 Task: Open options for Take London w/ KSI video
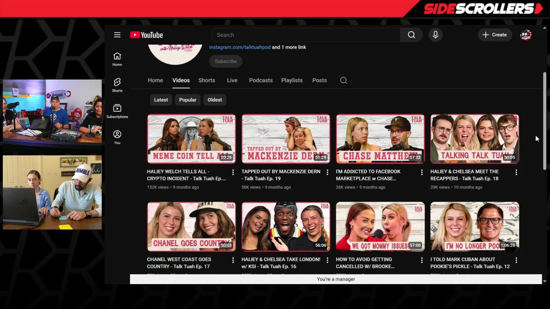point(327,260)
